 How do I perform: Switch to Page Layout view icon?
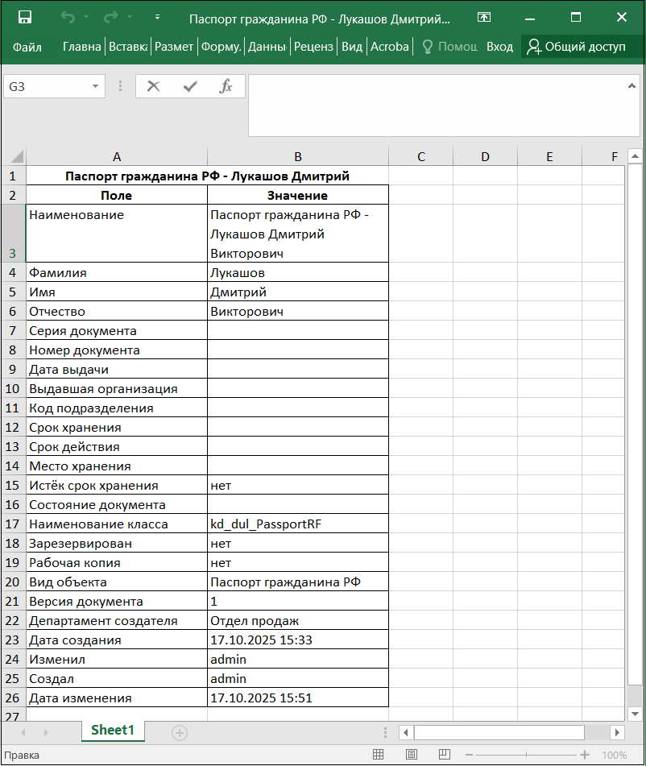click(412, 754)
